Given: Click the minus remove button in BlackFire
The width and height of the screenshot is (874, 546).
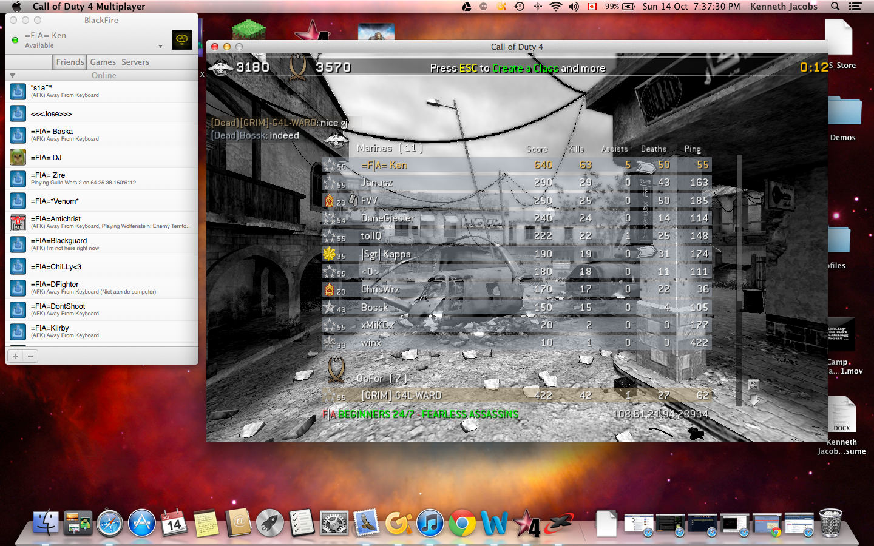Looking at the screenshot, I should click(30, 356).
